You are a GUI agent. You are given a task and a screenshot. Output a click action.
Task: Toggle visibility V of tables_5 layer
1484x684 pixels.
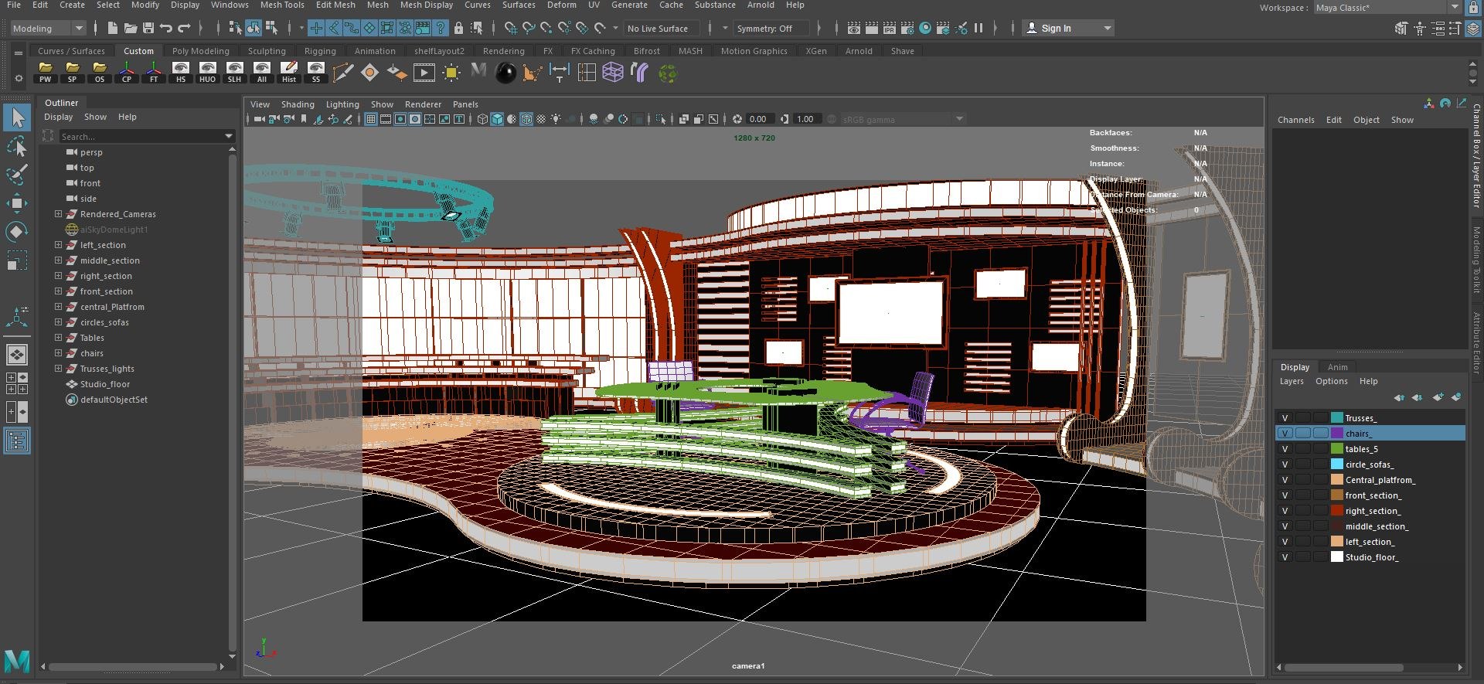tap(1285, 449)
